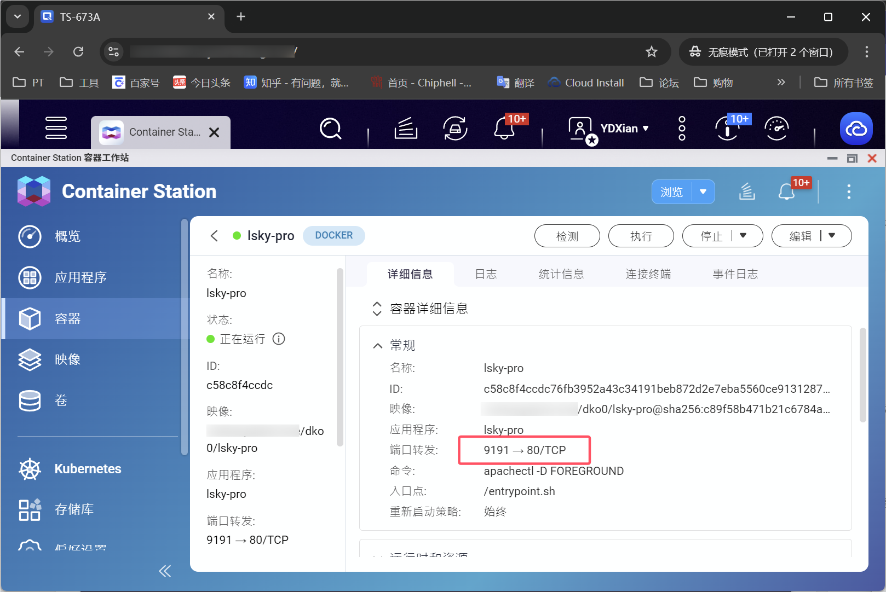Open the Chrome three-dot menu

[866, 51]
